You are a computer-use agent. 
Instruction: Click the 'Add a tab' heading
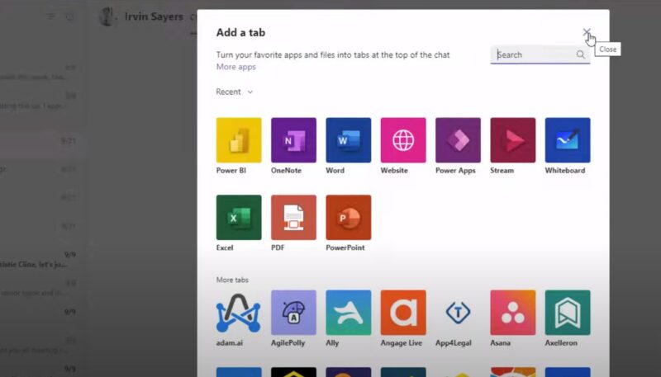coord(240,32)
